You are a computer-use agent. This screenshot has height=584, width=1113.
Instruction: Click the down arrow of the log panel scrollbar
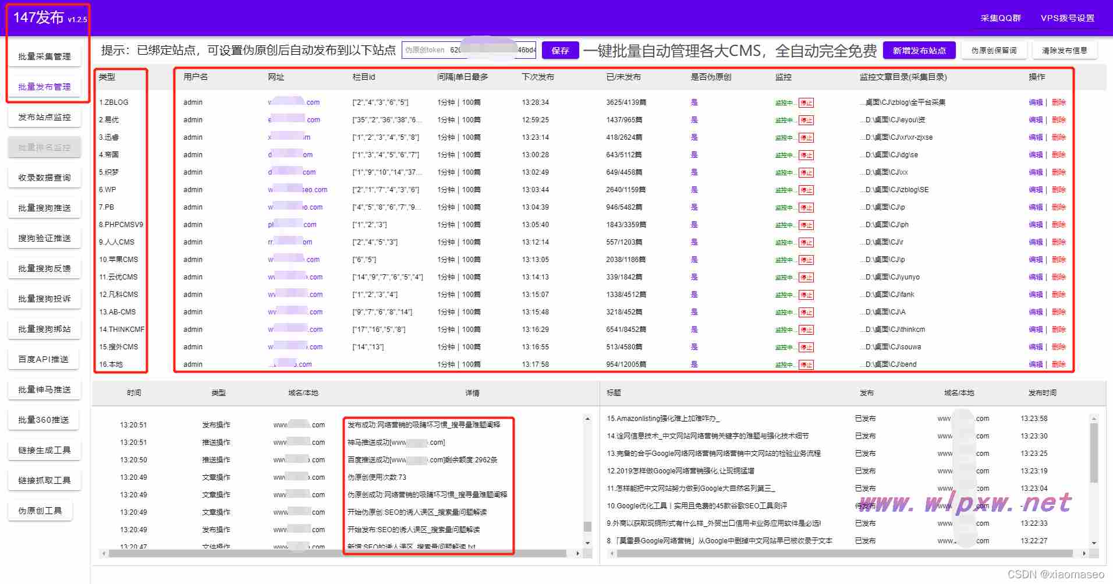(587, 543)
